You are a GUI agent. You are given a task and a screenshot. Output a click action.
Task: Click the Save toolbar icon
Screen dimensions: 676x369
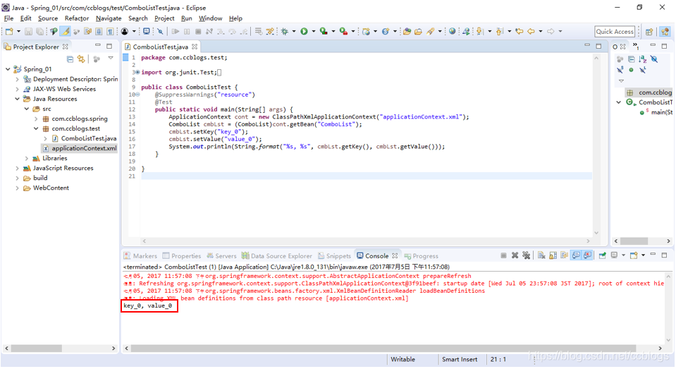tap(28, 32)
